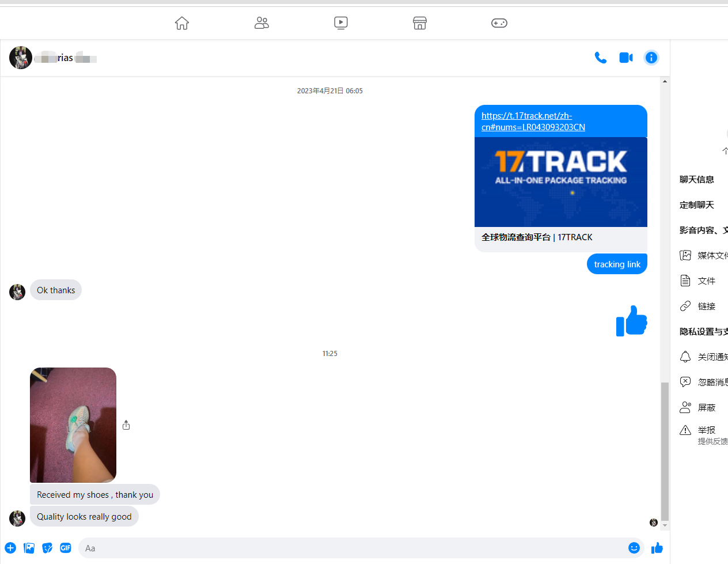Open the received shoe photo
Image resolution: width=728 pixels, height=564 pixels.
pos(73,425)
